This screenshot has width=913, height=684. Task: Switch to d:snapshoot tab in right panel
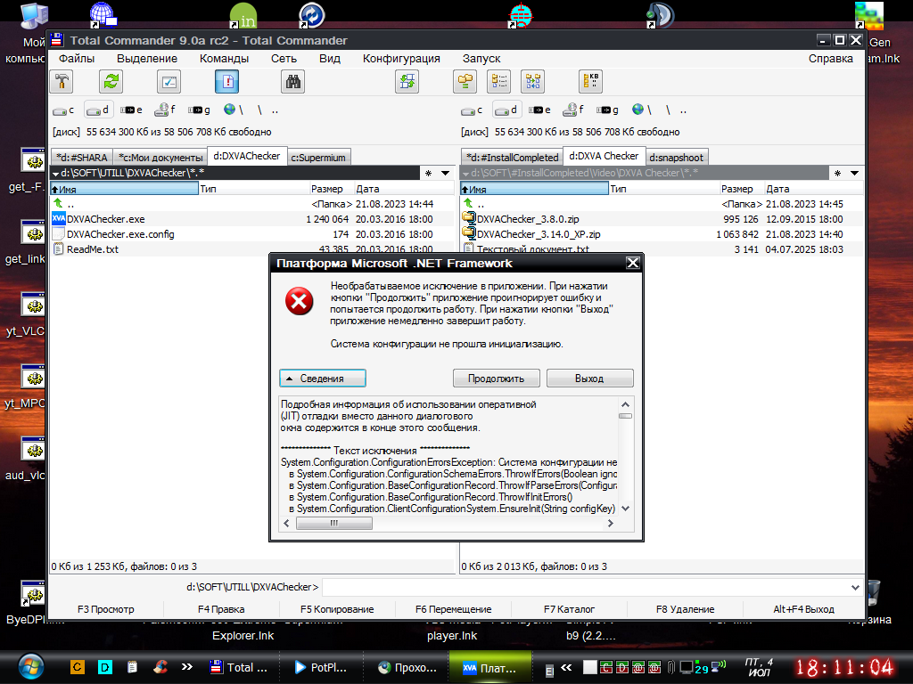pos(677,157)
